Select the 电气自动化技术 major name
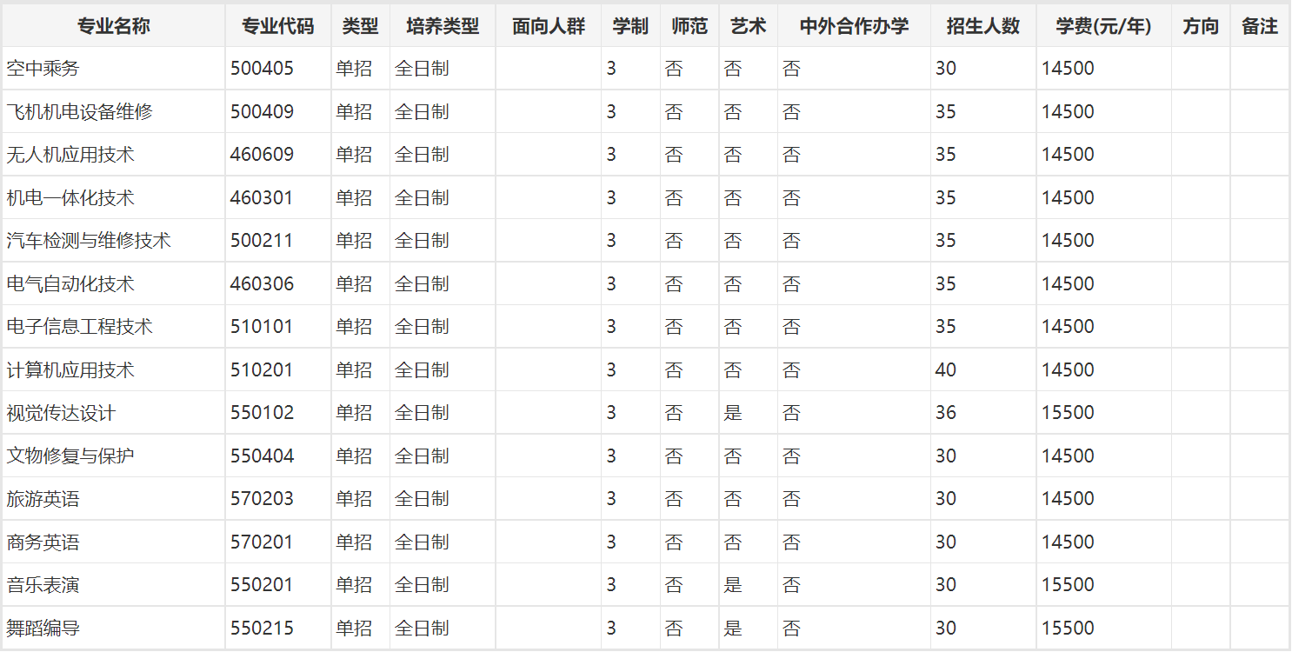Screen dimensions: 1292x652 pos(70,283)
